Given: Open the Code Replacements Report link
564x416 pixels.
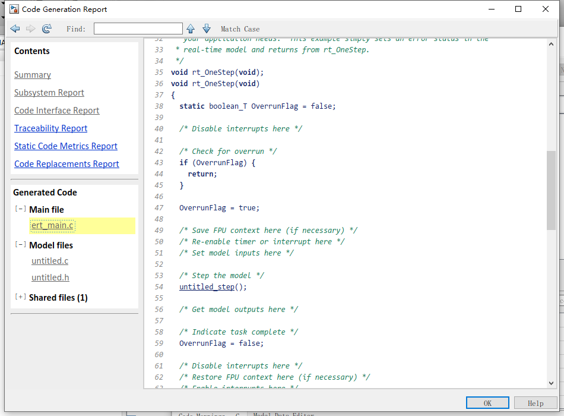Looking at the screenshot, I should pos(66,164).
